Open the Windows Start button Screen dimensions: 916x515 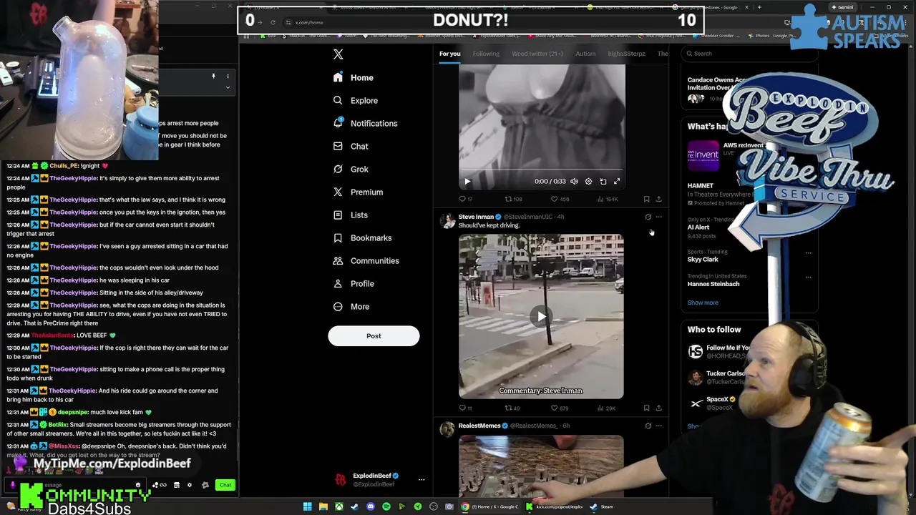pyautogui.click(x=308, y=506)
